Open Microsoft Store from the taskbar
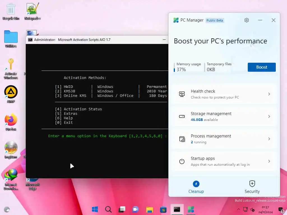The height and width of the screenshot is (215, 287). pyautogui.click(x=163, y=209)
